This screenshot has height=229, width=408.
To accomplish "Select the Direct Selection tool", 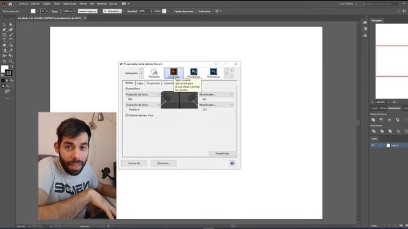I will 11,24.
